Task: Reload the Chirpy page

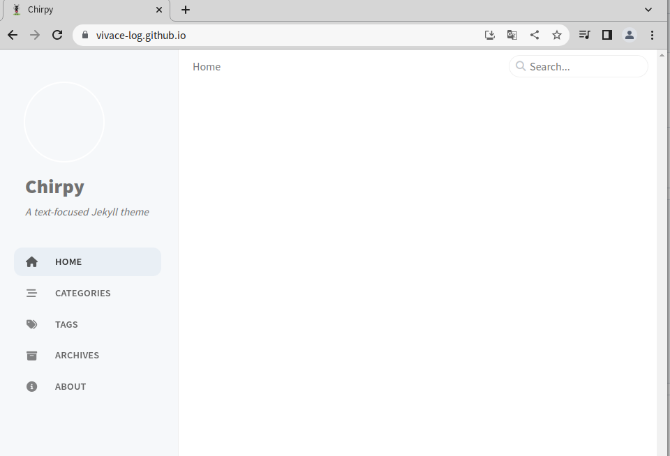Action: pyautogui.click(x=57, y=35)
